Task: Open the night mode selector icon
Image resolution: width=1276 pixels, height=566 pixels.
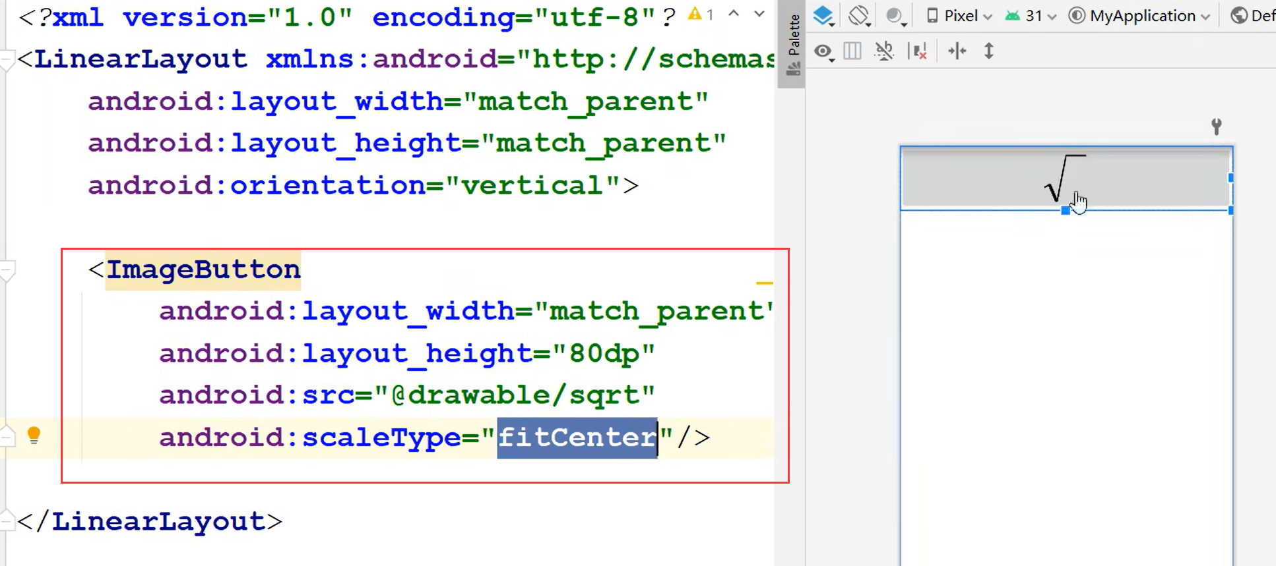Action: [x=896, y=16]
